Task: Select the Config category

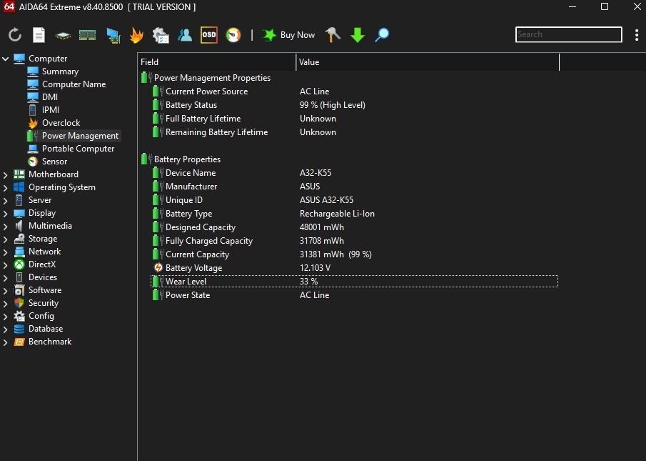Action: click(x=41, y=316)
